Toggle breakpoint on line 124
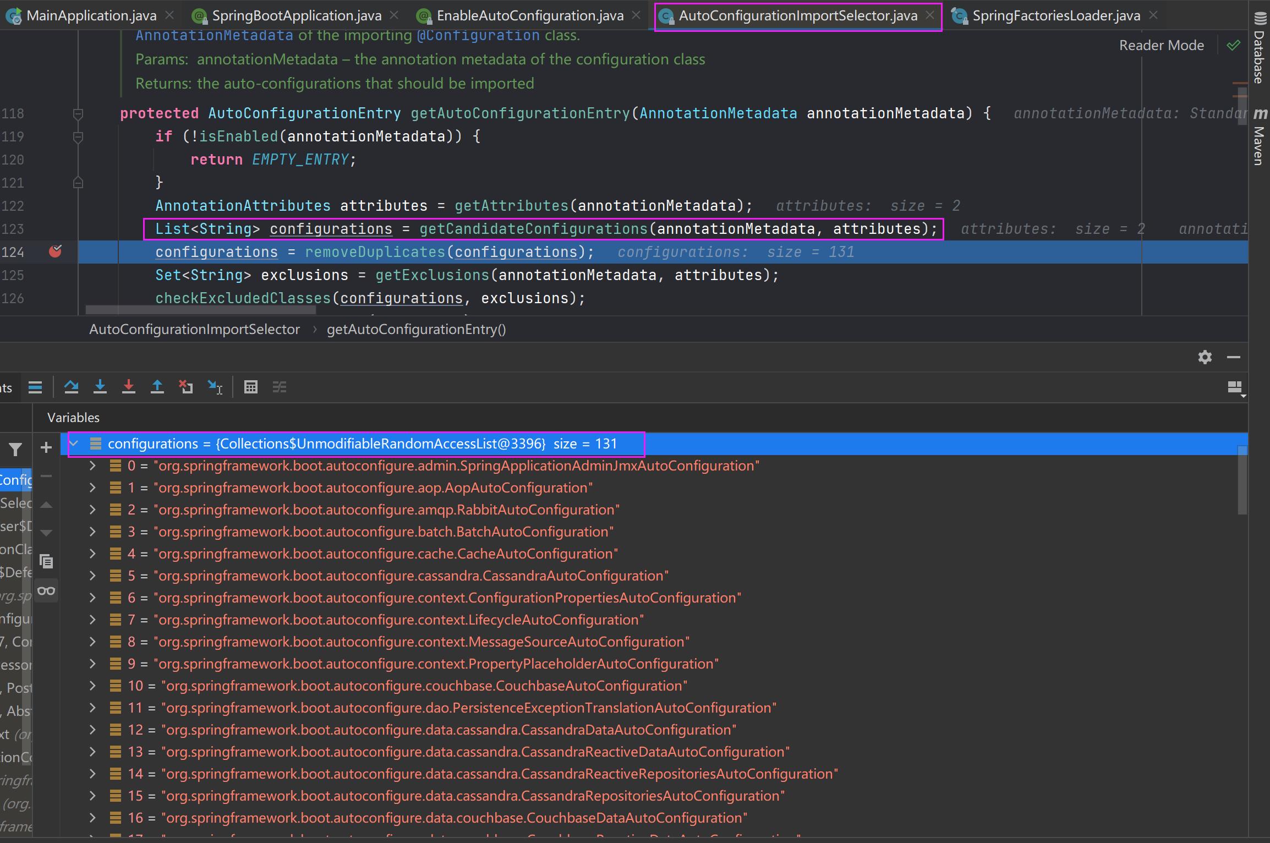Screen dimensions: 1270x843 coord(56,251)
